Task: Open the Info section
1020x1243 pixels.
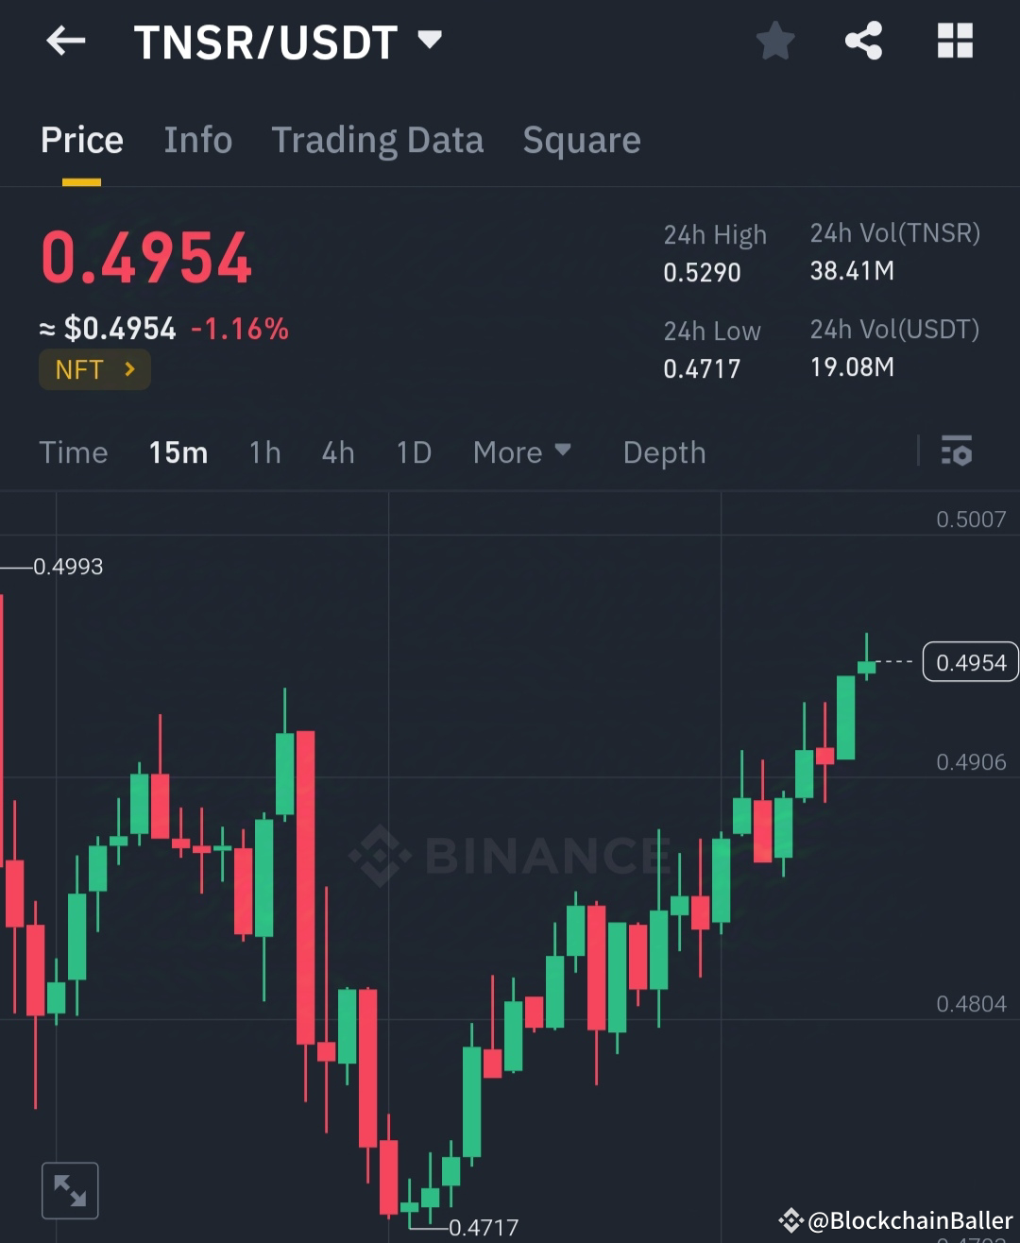Action: 198,140
